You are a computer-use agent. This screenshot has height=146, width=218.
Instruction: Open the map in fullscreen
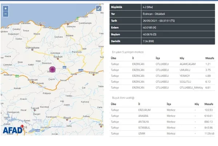click(x=99, y=8)
